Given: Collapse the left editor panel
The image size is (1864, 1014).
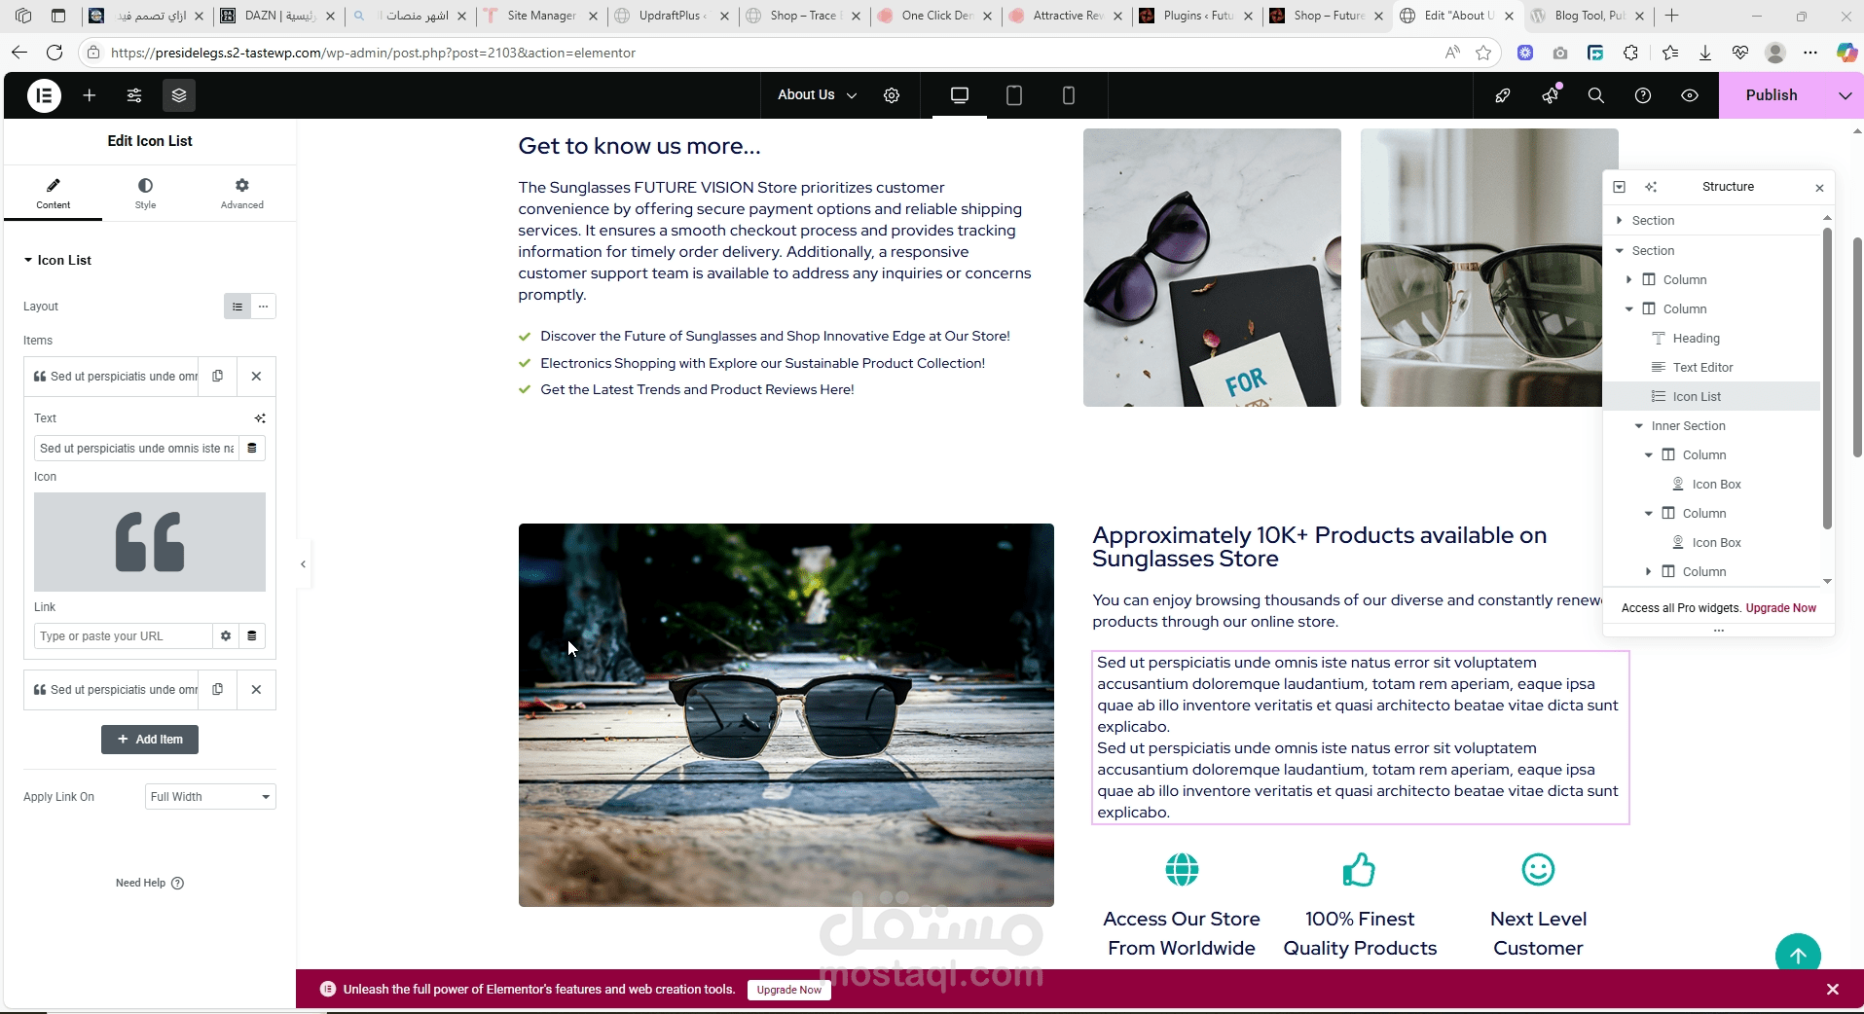Looking at the screenshot, I should [x=303, y=564].
